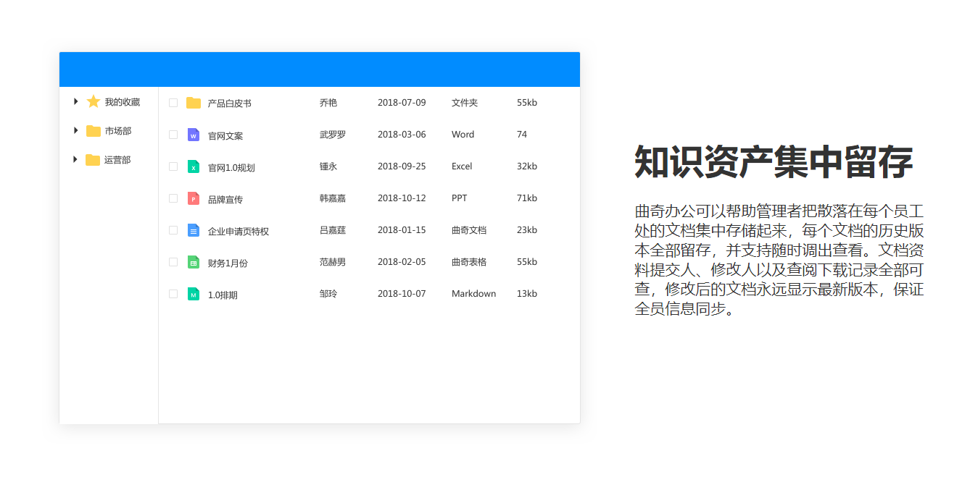Viewport: 970px width, 490px height.
Task: Open the 品牌宣传 file name
Action: point(225,199)
